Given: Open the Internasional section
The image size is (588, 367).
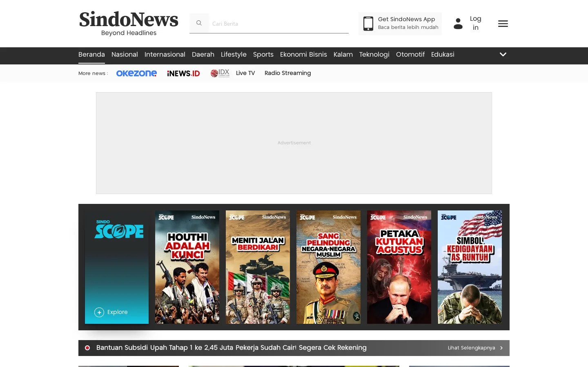Looking at the screenshot, I should 165,55.
